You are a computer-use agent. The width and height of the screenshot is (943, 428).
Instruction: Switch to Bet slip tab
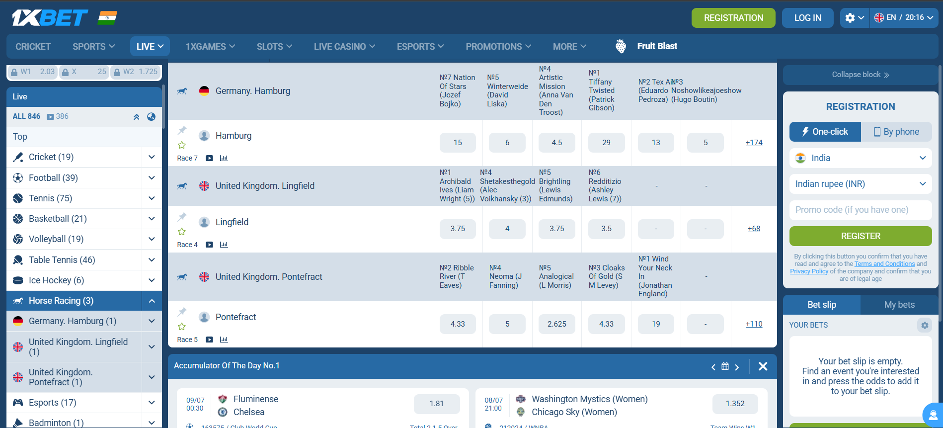click(822, 305)
